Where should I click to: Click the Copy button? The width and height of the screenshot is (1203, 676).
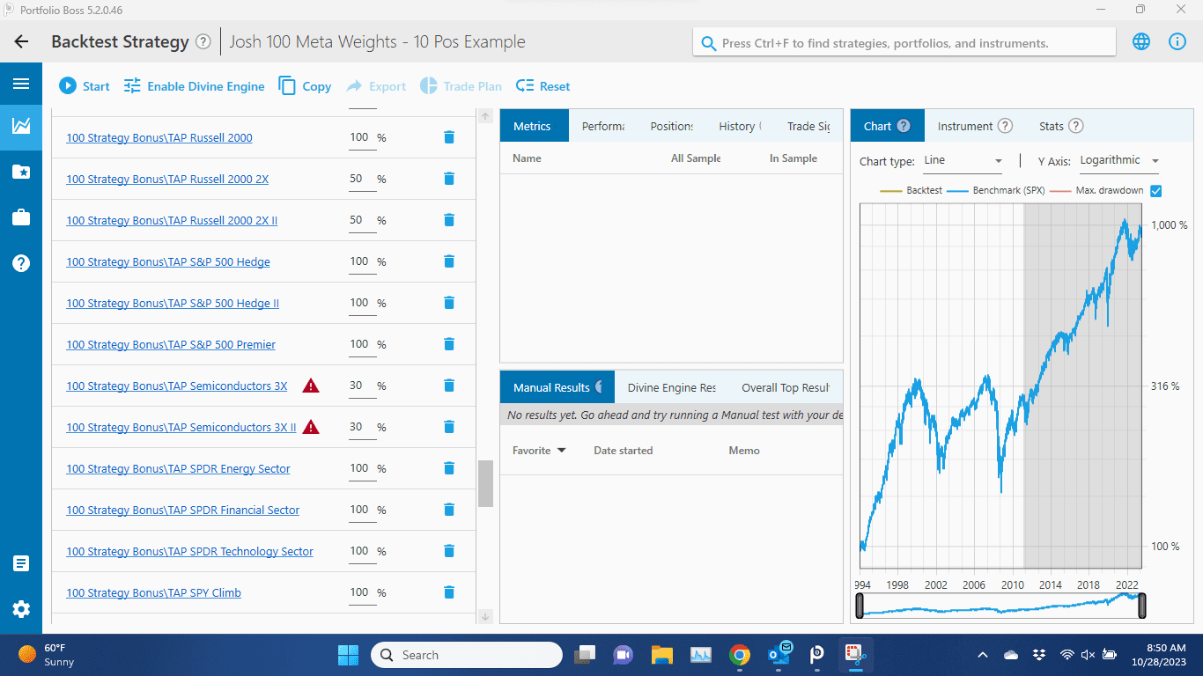click(x=305, y=85)
